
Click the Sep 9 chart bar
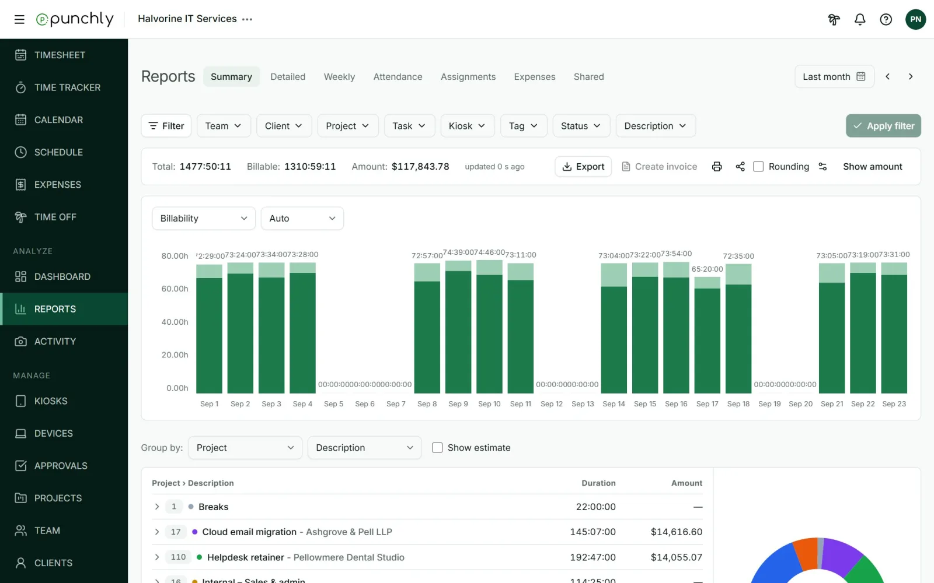tap(458, 326)
